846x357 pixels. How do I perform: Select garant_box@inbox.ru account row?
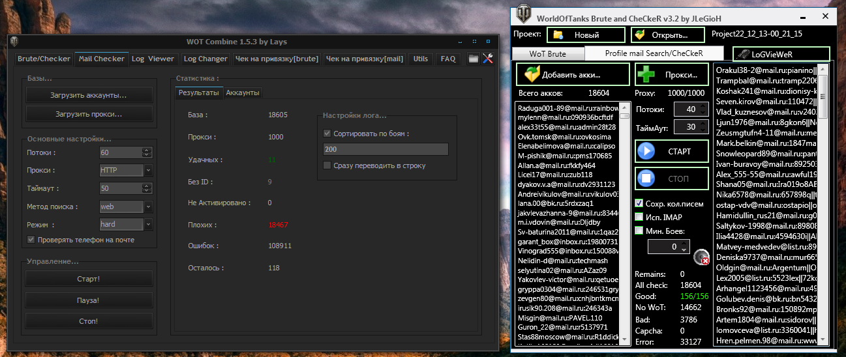(567, 241)
